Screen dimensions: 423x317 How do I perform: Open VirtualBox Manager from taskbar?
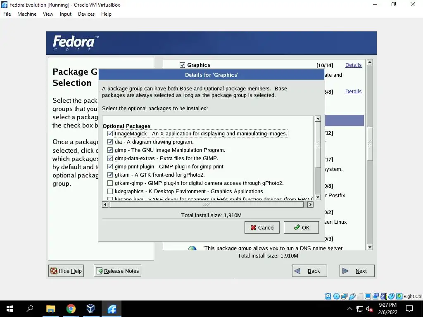coord(91,309)
